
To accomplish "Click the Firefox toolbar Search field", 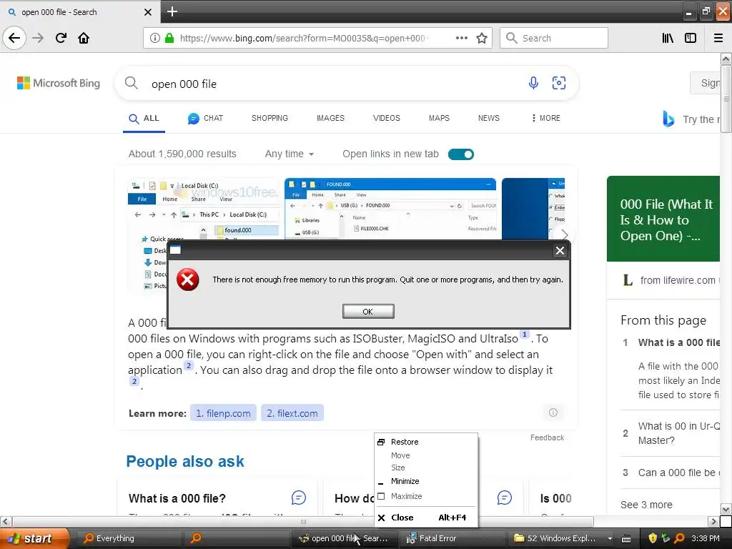I will (554, 38).
